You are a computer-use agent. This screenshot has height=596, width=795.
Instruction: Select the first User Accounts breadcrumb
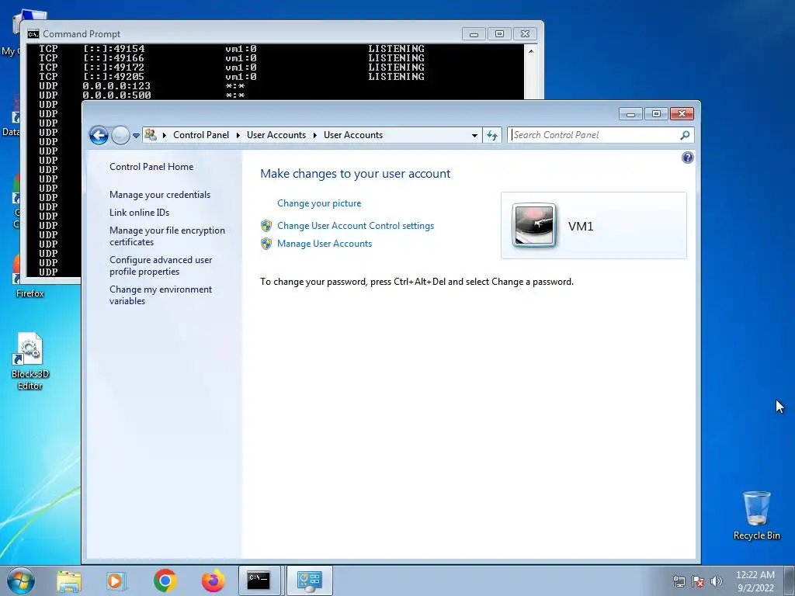276,135
